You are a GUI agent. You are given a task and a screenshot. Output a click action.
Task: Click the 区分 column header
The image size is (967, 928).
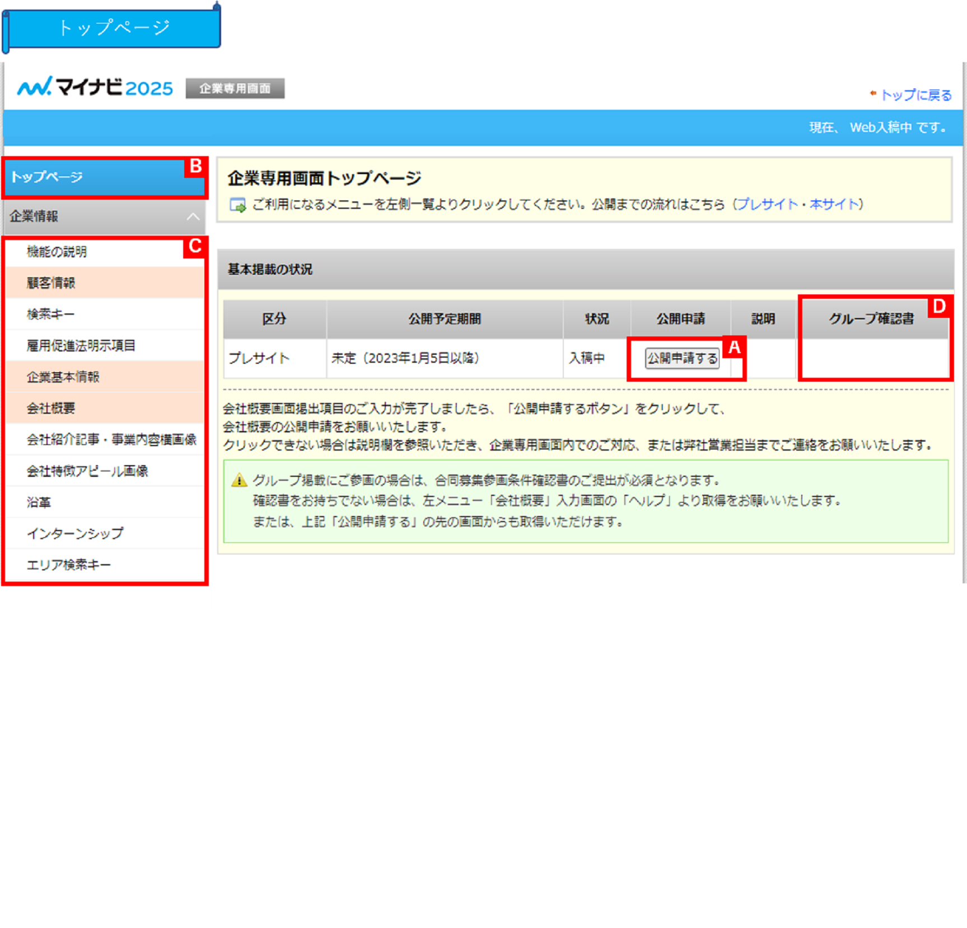[275, 319]
